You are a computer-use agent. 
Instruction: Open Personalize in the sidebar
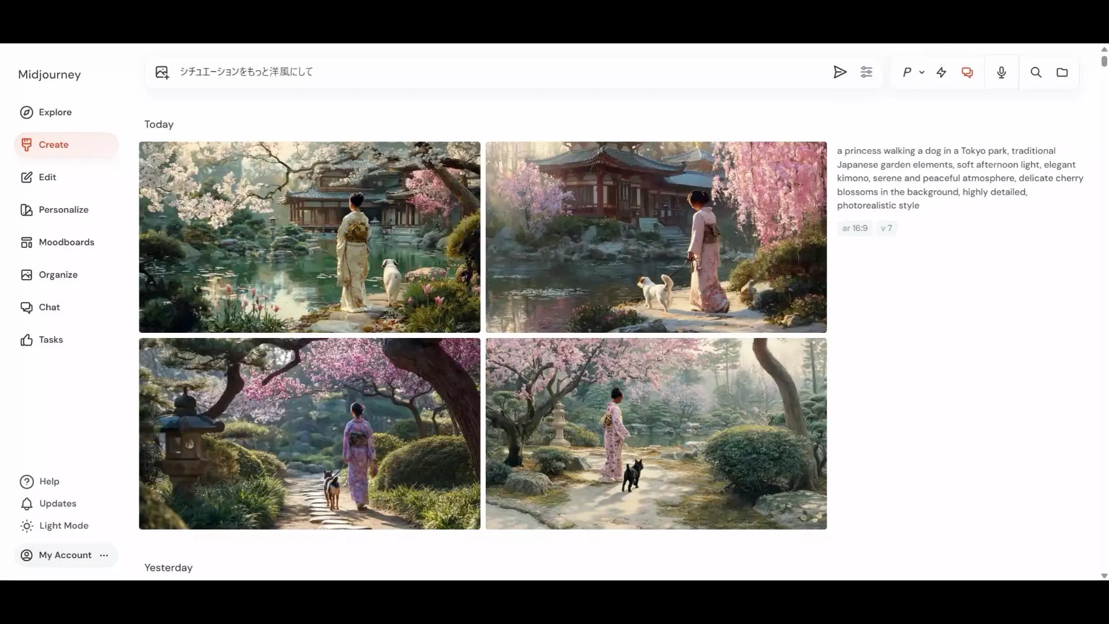tap(63, 210)
